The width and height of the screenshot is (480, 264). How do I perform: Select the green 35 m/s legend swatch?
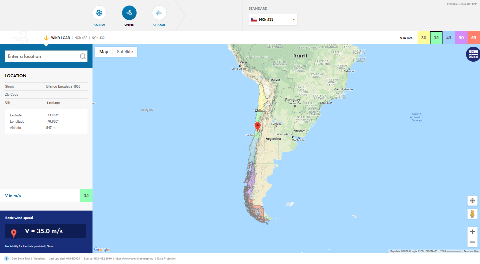click(436, 38)
